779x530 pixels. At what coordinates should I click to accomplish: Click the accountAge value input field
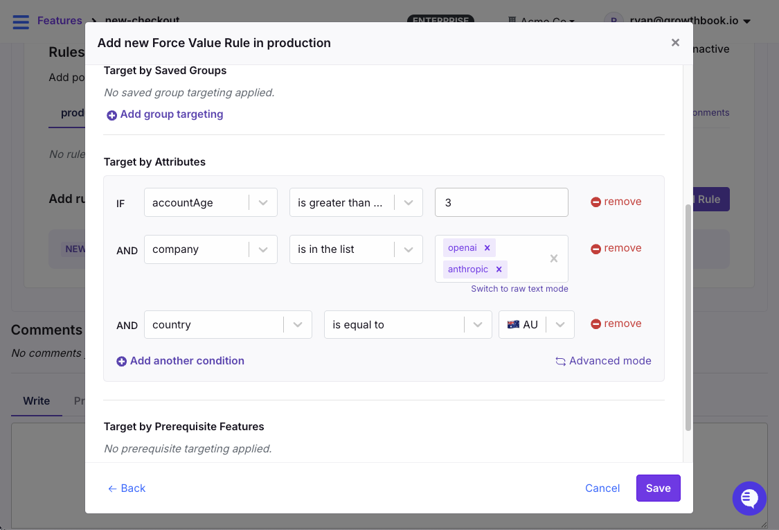click(x=501, y=202)
